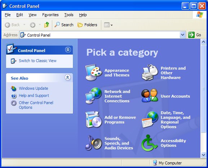Click the vertical scrollbar thumb

(x=203, y=89)
